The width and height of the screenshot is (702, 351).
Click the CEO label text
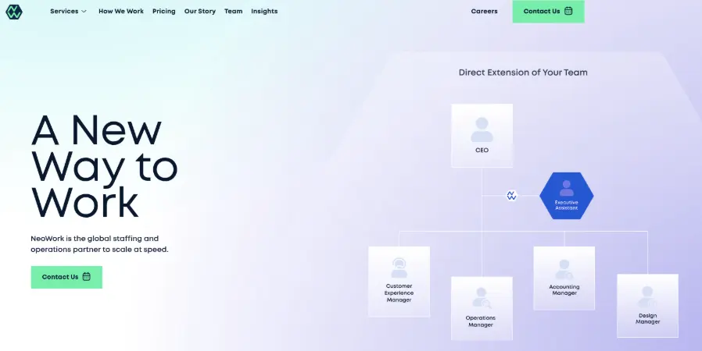point(482,150)
